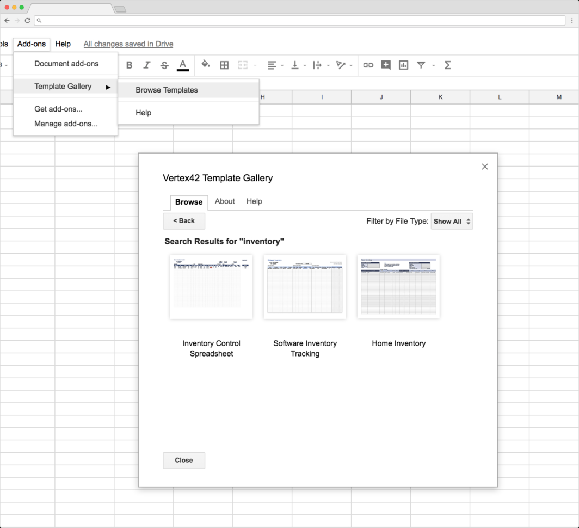Open the functions menu via the sigma icon

pos(447,65)
